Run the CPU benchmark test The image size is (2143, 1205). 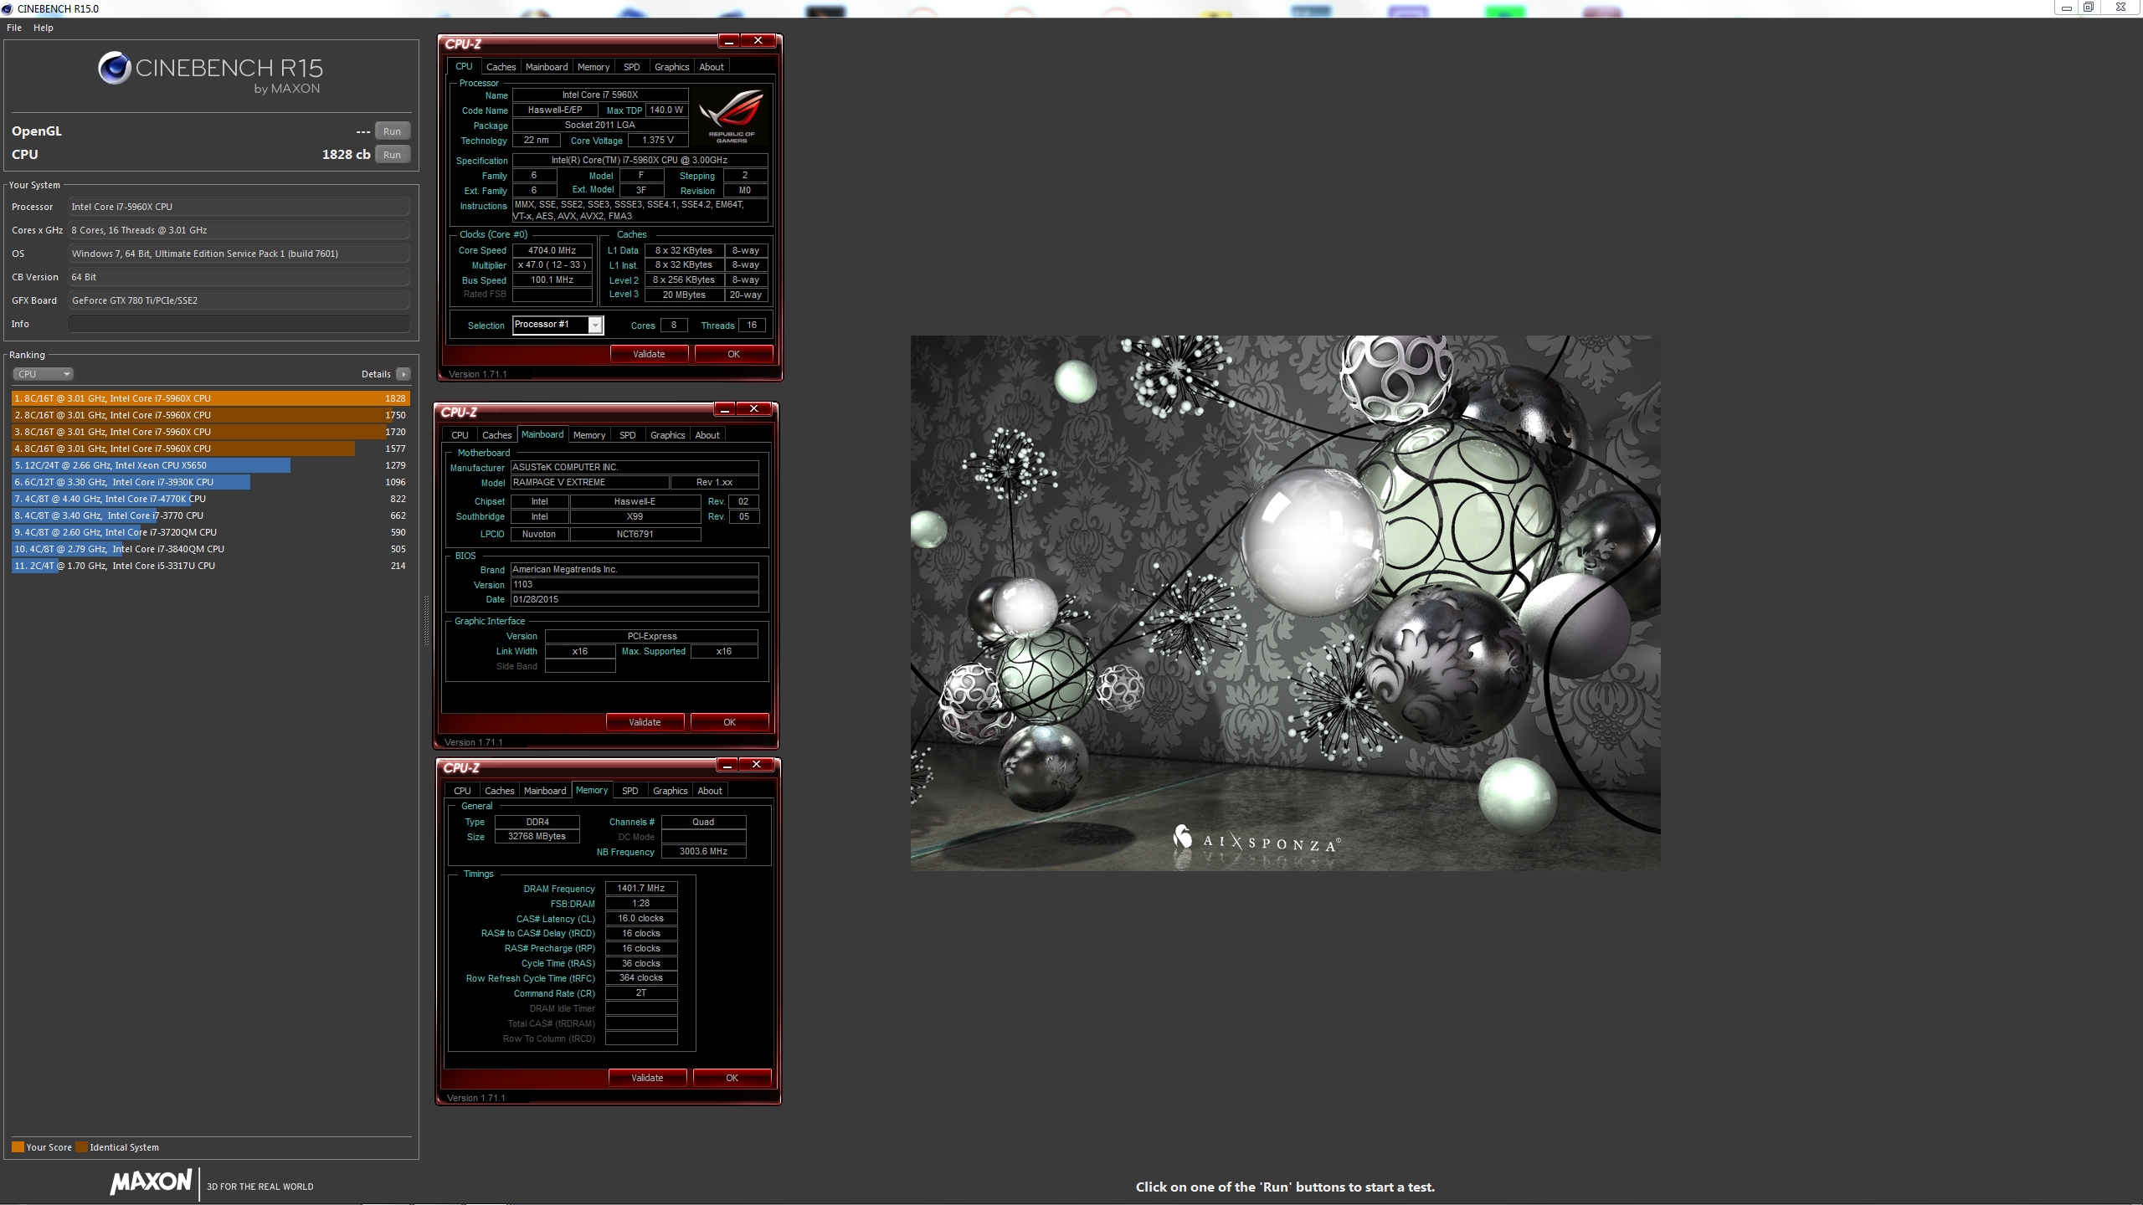click(392, 155)
